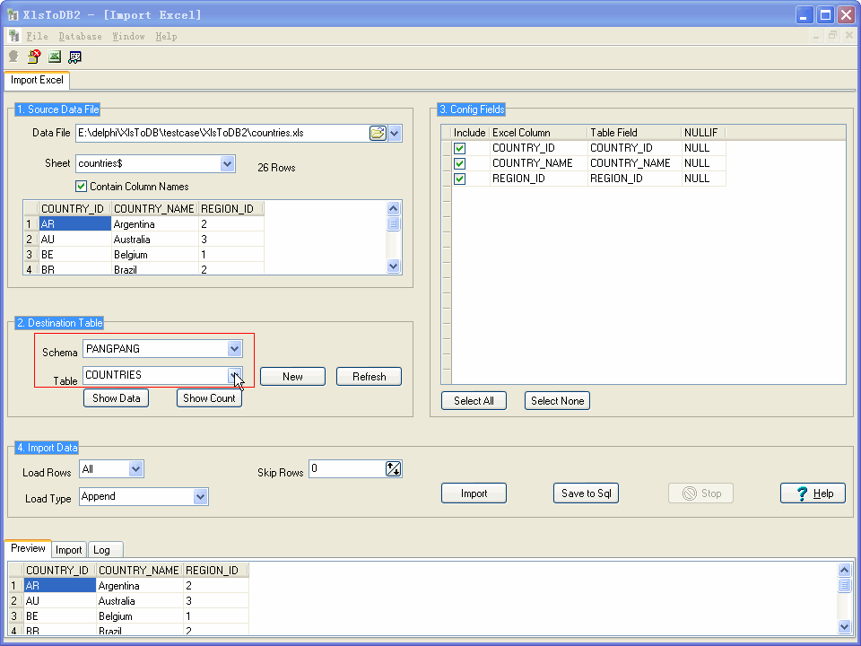Select Australia cell in source grid
Viewport: 861px width, 646px height.
155,240
